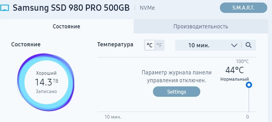Click the Температура section heading
Screen dimensions: 272x122
tap(115, 44)
